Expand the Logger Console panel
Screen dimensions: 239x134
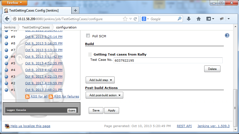72,111
